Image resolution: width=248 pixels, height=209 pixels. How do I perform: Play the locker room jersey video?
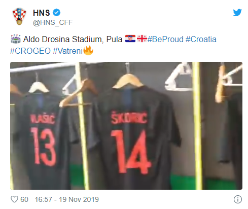pyautogui.click(x=126, y=126)
